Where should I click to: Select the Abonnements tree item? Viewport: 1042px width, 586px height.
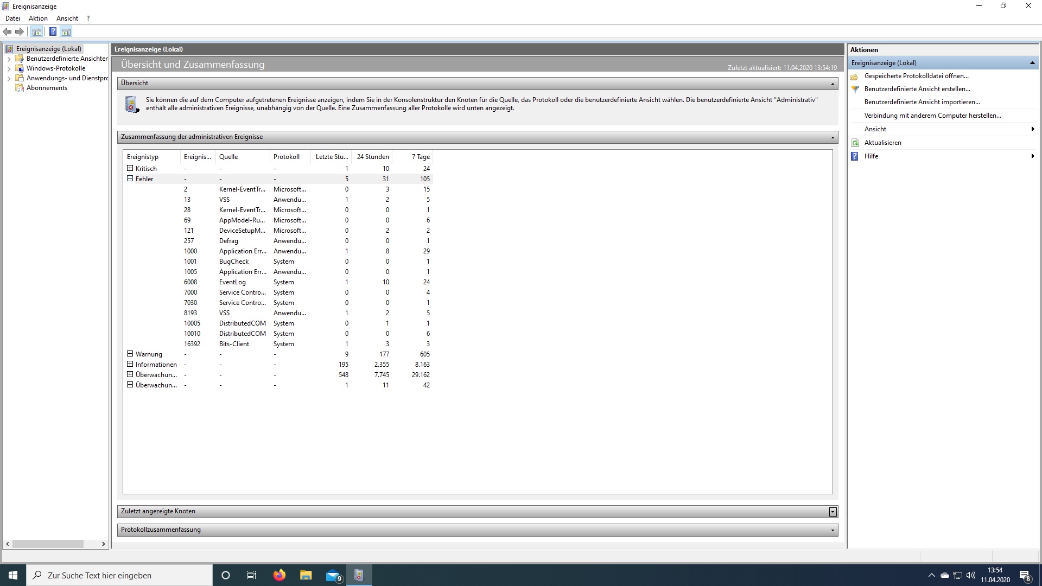pos(47,88)
